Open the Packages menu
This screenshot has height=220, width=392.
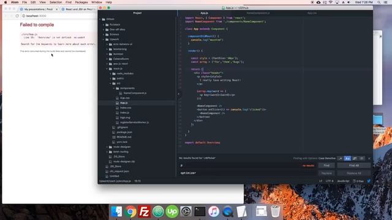click(x=81, y=2)
